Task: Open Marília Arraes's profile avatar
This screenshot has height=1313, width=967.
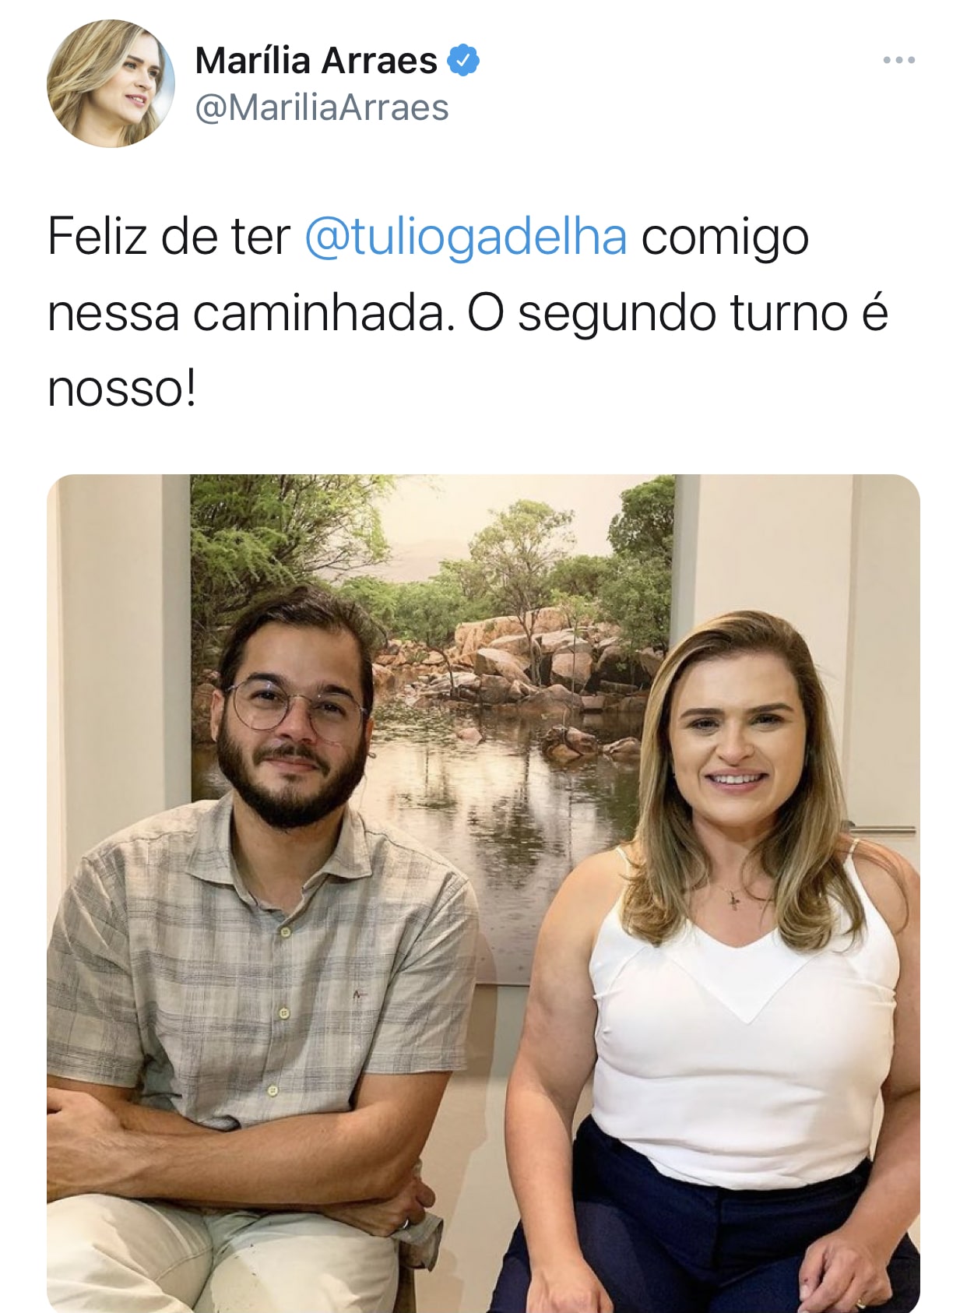Action: (x=111, y=83)
